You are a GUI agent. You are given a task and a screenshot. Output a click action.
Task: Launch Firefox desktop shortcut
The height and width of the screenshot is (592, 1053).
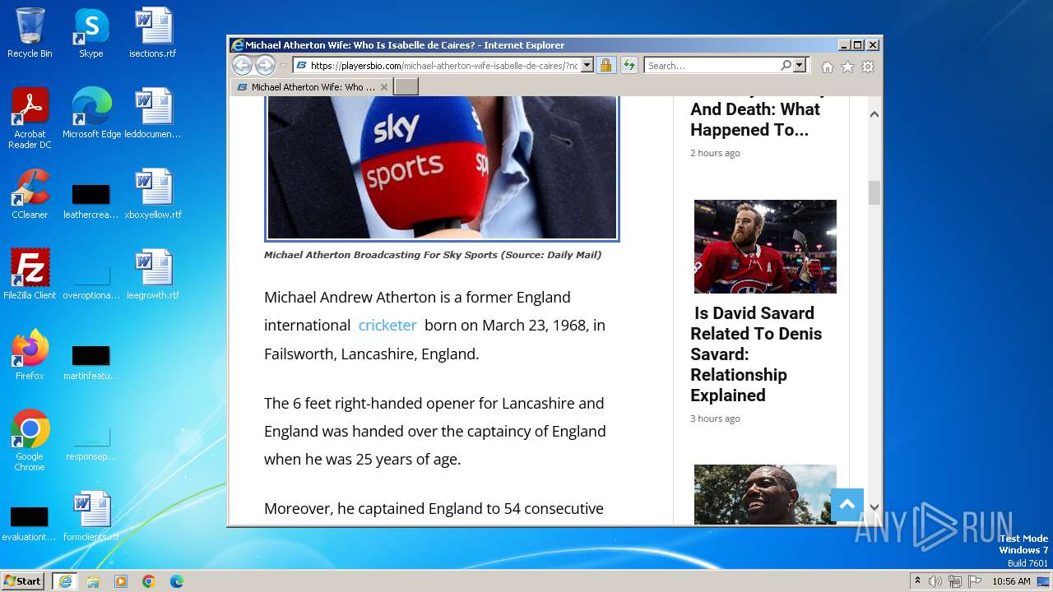click(x=30, y=355)
